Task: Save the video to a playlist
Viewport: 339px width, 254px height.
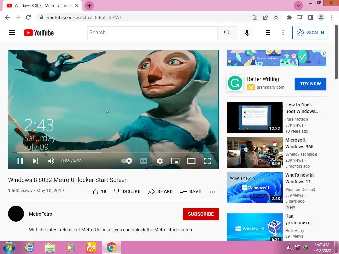Action: point(190,191)
